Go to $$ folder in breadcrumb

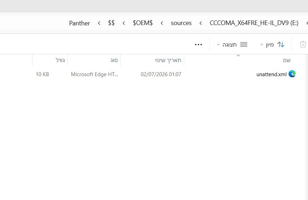(111, 23)
